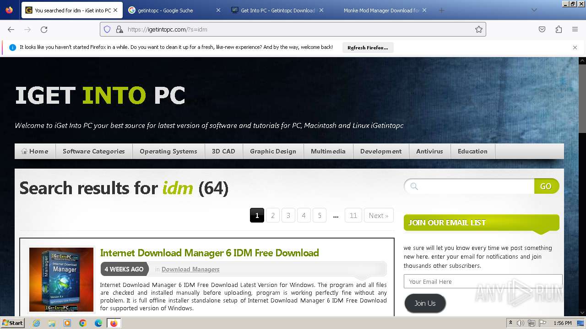This screenshot has height=329, width=586.
Task: Launch Microsoft Edge from taskbar
Action: [98, 323]
